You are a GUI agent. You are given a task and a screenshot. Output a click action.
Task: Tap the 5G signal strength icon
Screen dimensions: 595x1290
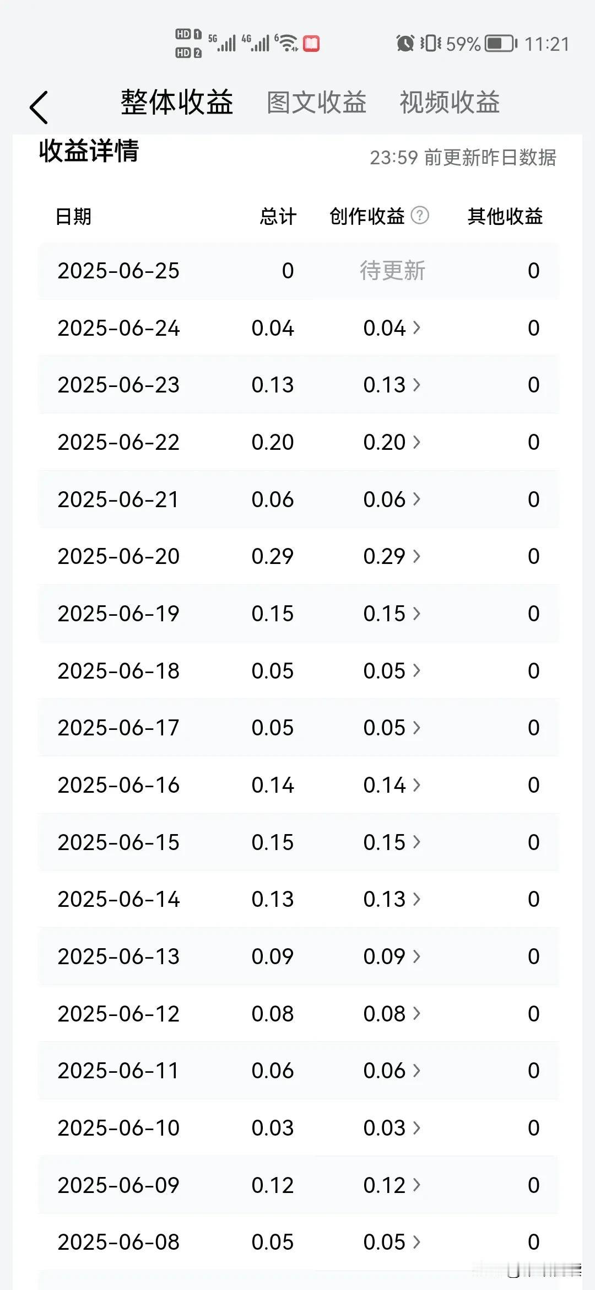222,42
